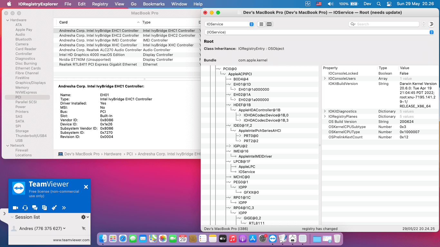The height and width of the screenshot is (247, 440).
Task: Open the Window menu
Action: [179, 4]
